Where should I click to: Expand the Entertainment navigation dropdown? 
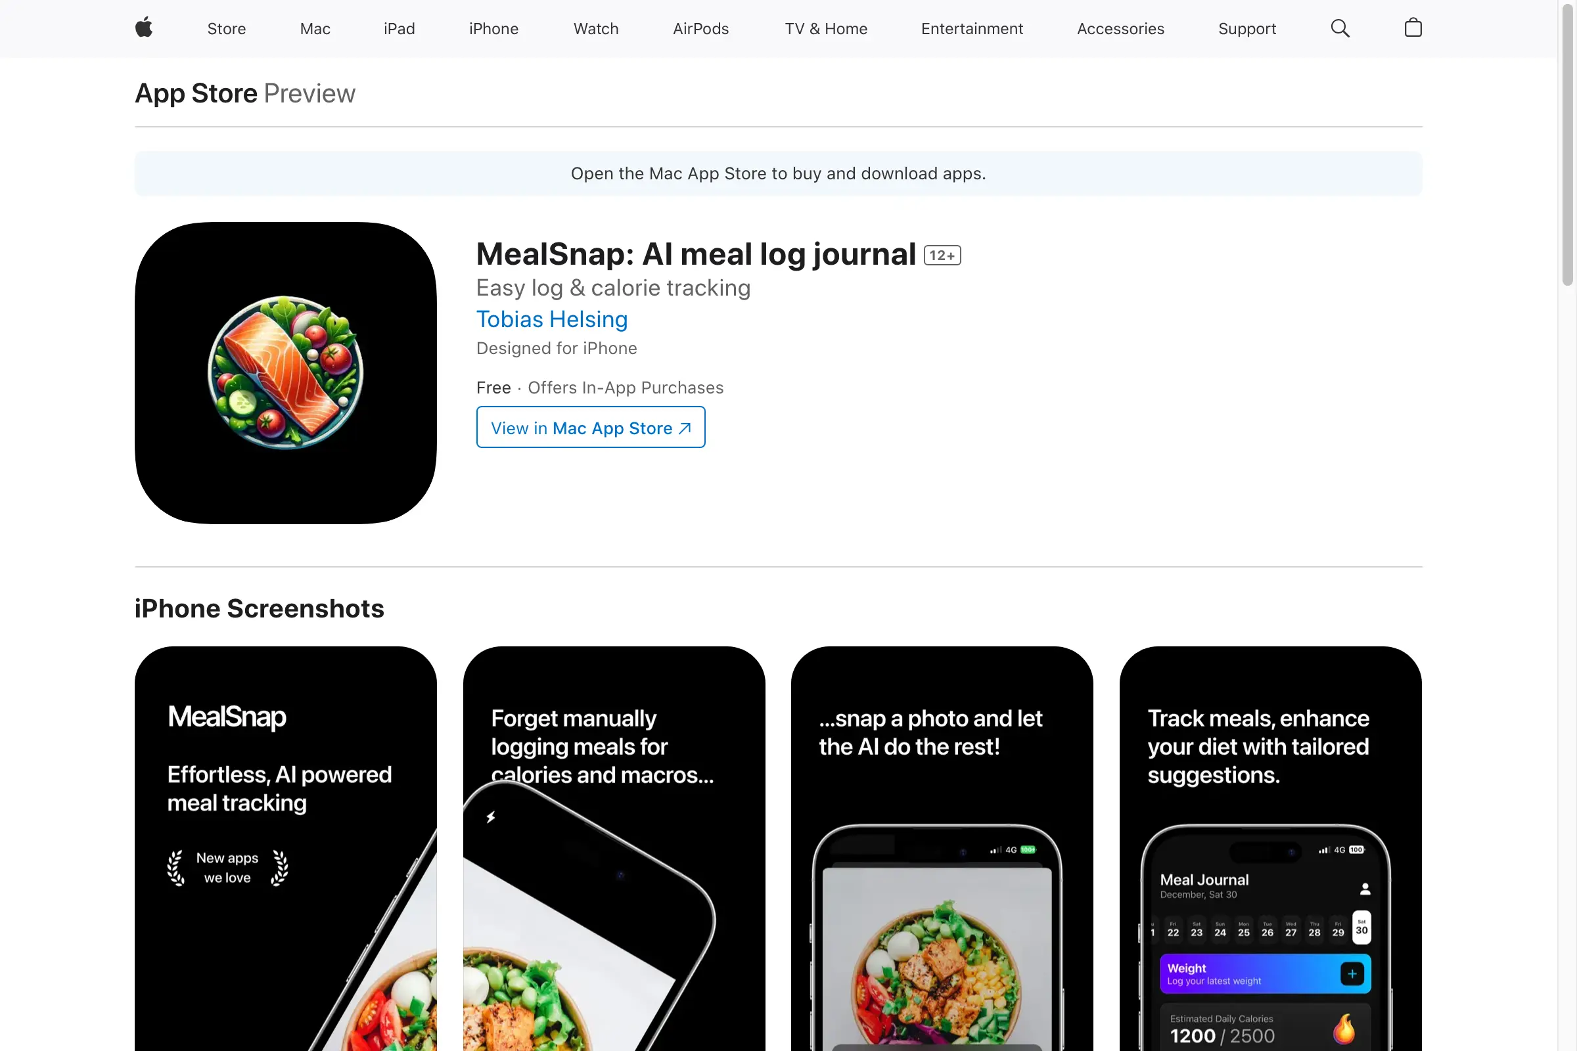(972, 28)
